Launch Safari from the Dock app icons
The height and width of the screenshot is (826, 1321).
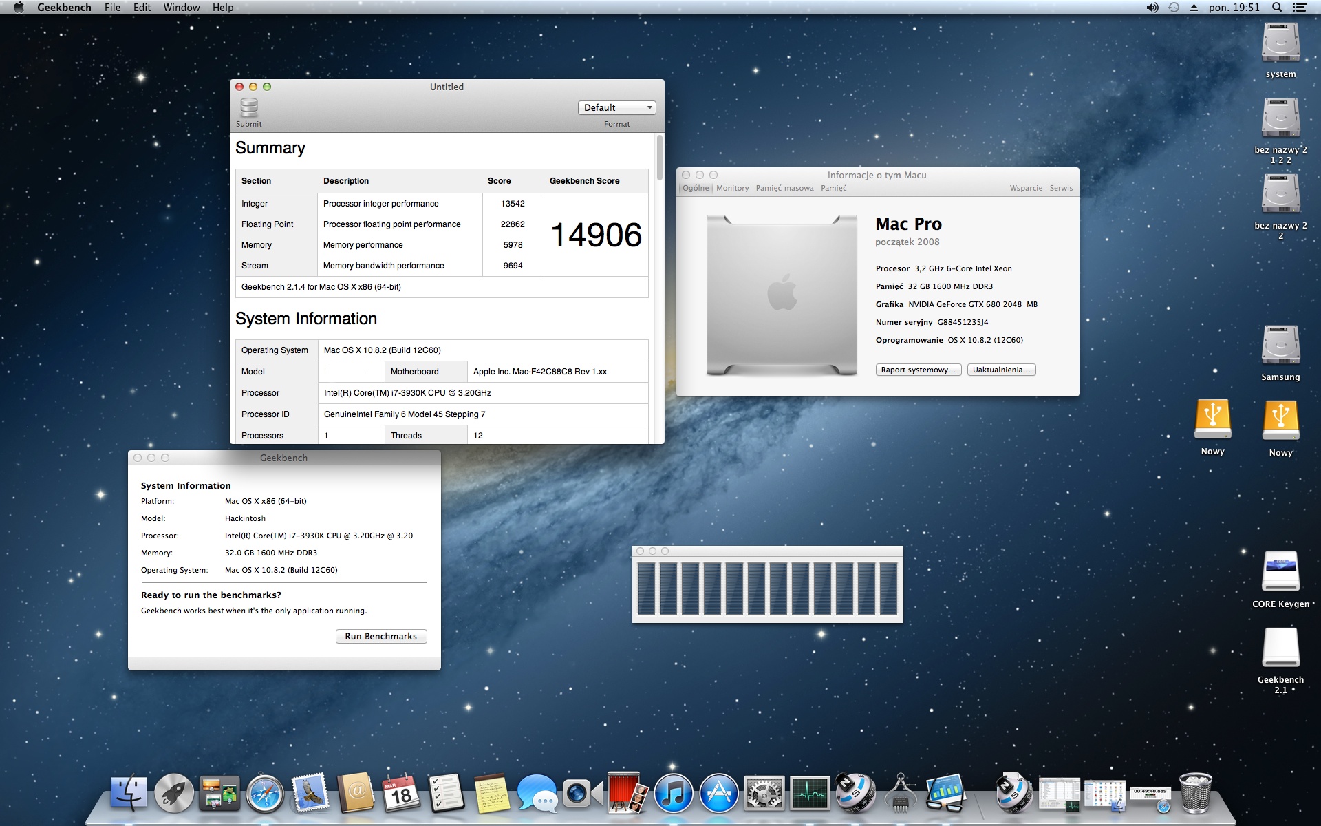click(x=265, y=793)
